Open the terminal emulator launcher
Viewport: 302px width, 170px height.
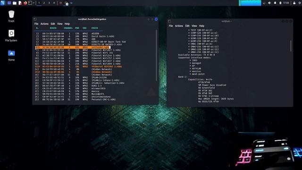tap(30, 3)
